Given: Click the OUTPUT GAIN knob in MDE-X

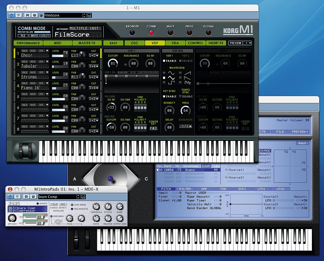Looking at the screenshot, I should click(120, 218).
